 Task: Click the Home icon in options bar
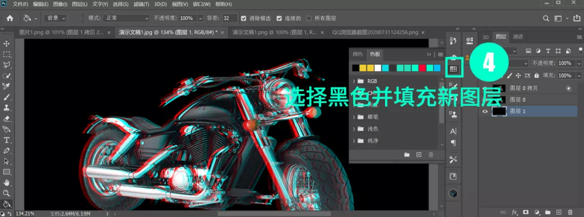tap(10, 18)
